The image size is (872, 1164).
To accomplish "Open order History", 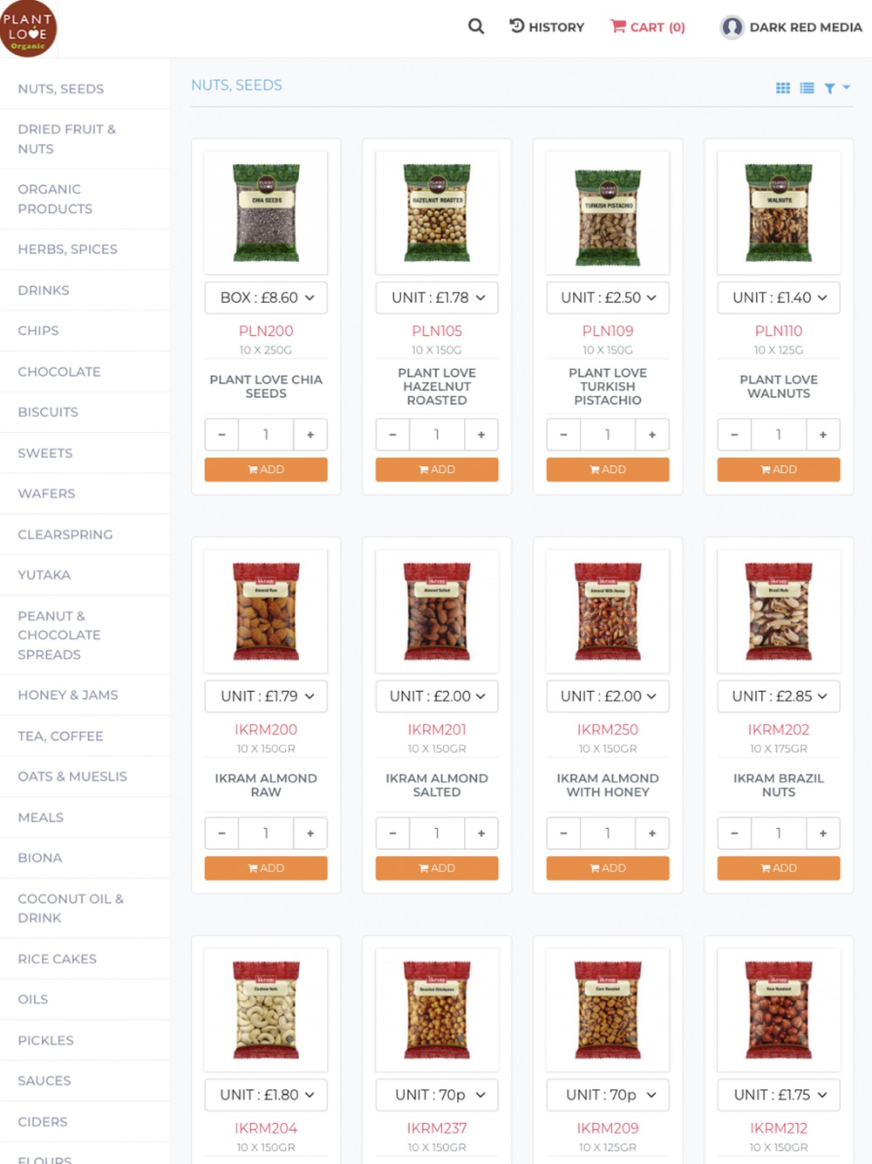I will [547, 27].
